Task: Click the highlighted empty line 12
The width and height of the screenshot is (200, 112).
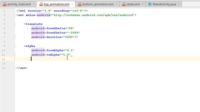Action: [x=107, y=59]
